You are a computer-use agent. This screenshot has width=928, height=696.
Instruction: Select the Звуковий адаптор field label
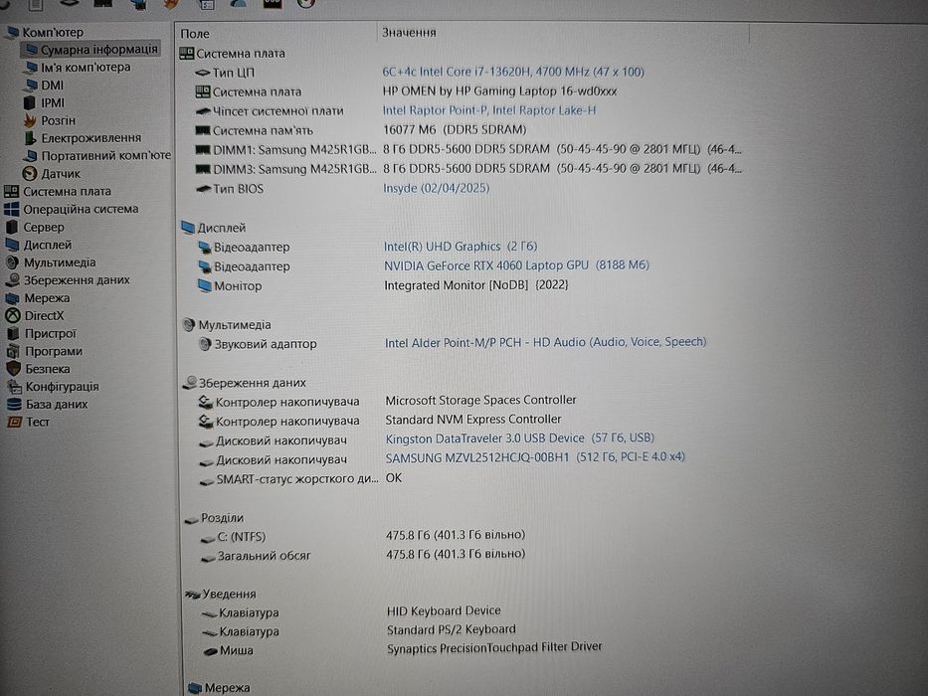(x=266, y=344)
